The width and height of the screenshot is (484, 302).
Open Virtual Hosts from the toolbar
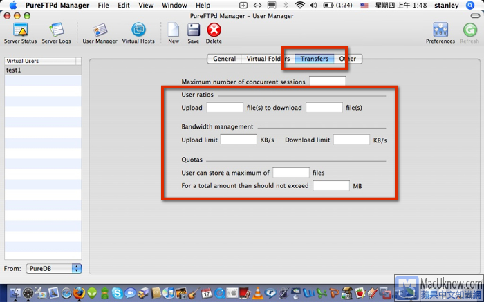point(138,33)
